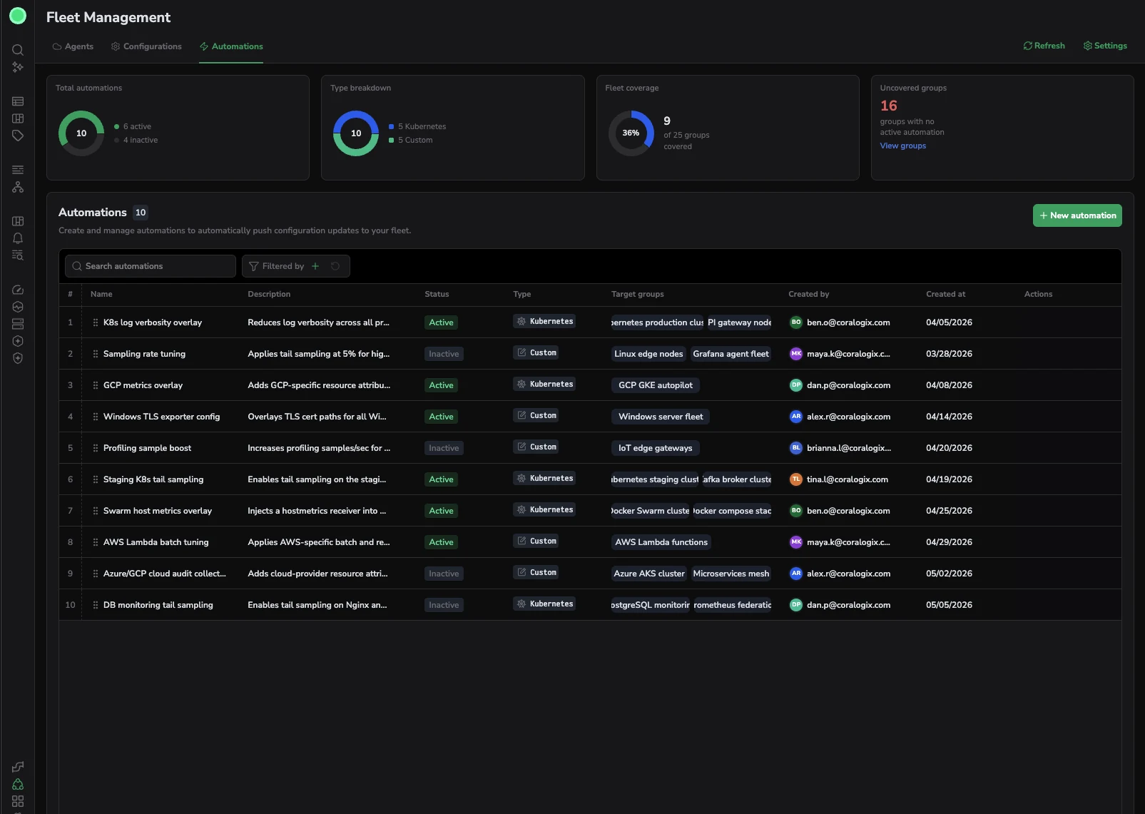Open the sidebar search magnifier icon

pyautogui.click(x=18, y=50)
